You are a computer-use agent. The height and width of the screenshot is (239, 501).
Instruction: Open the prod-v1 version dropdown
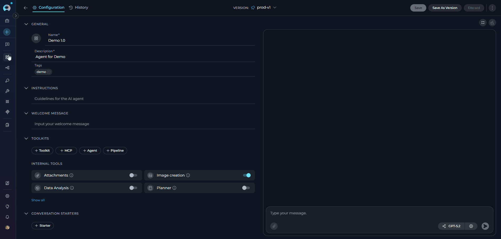pyautogui.click(x=274, y=8)
